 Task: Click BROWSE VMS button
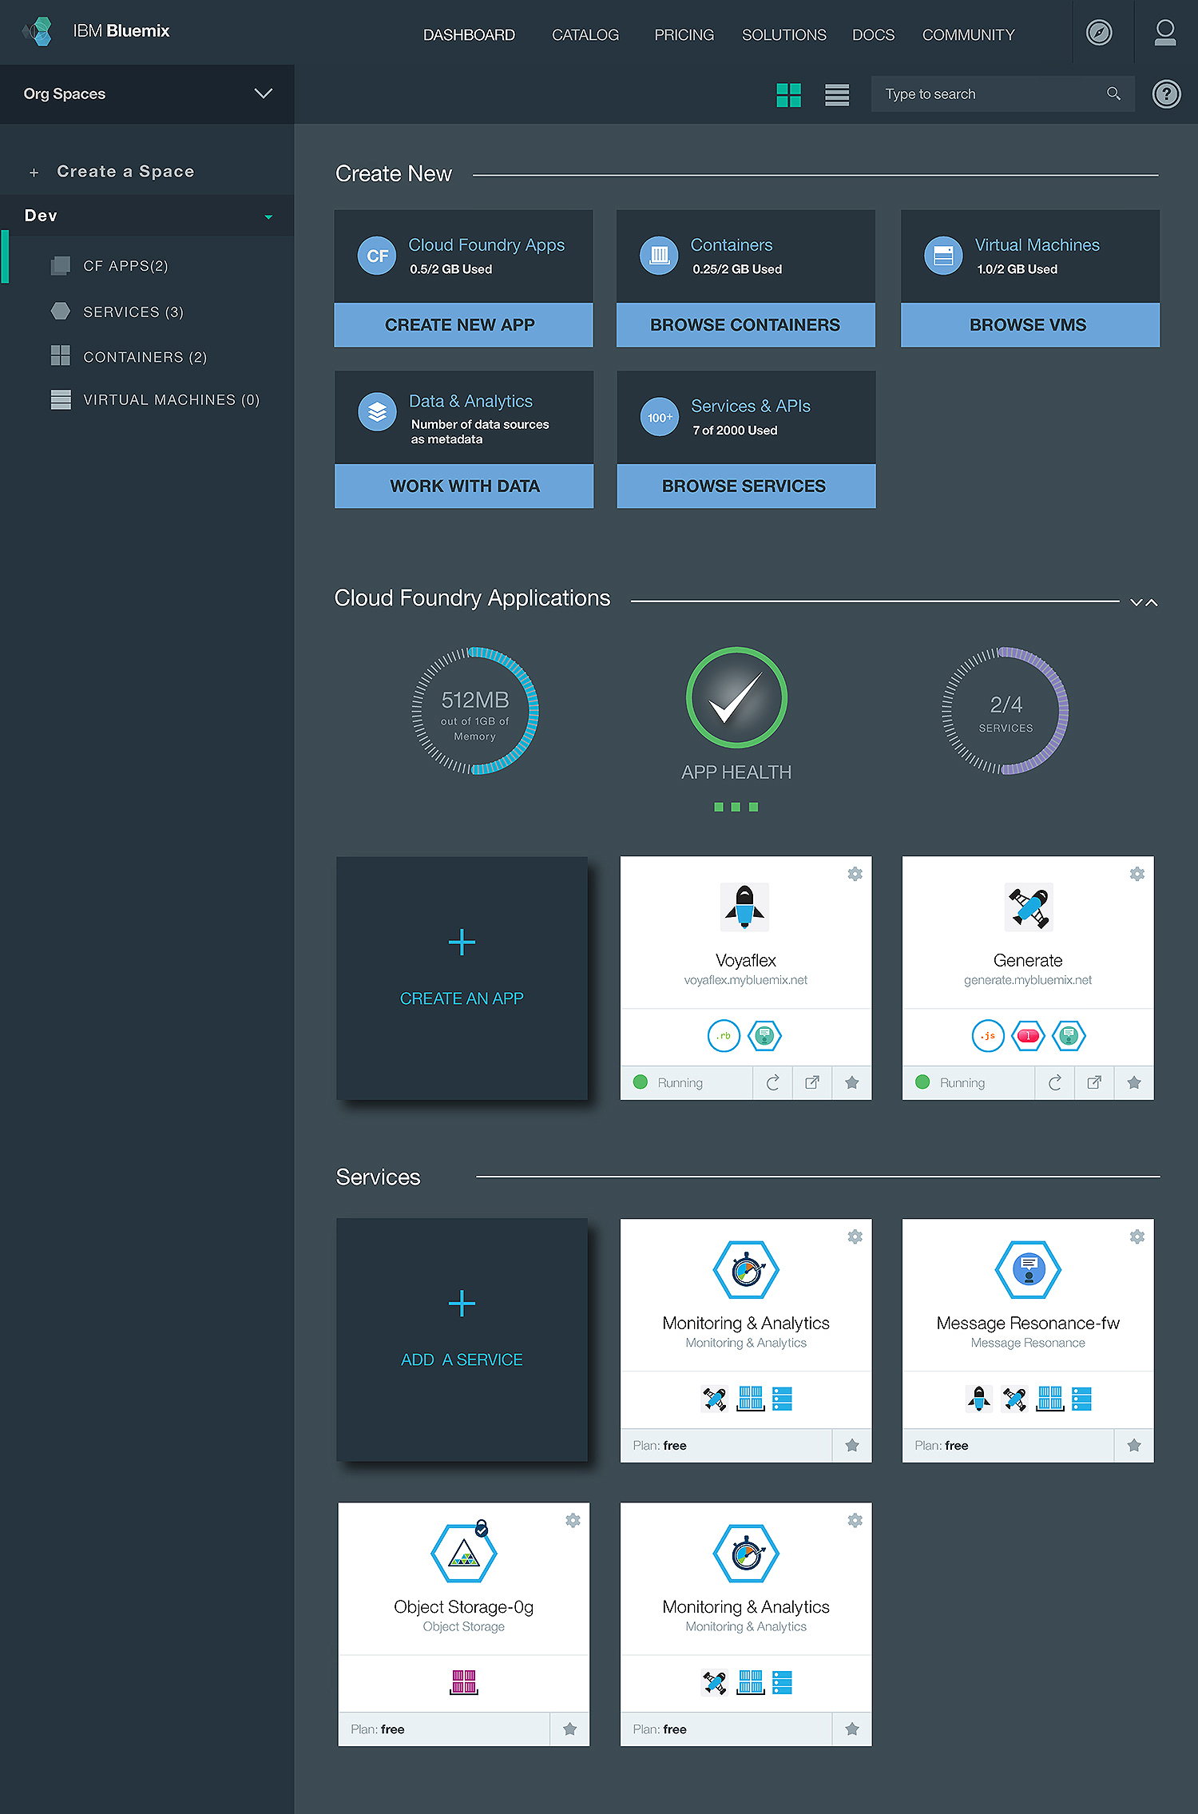[x=1029, y=325]
